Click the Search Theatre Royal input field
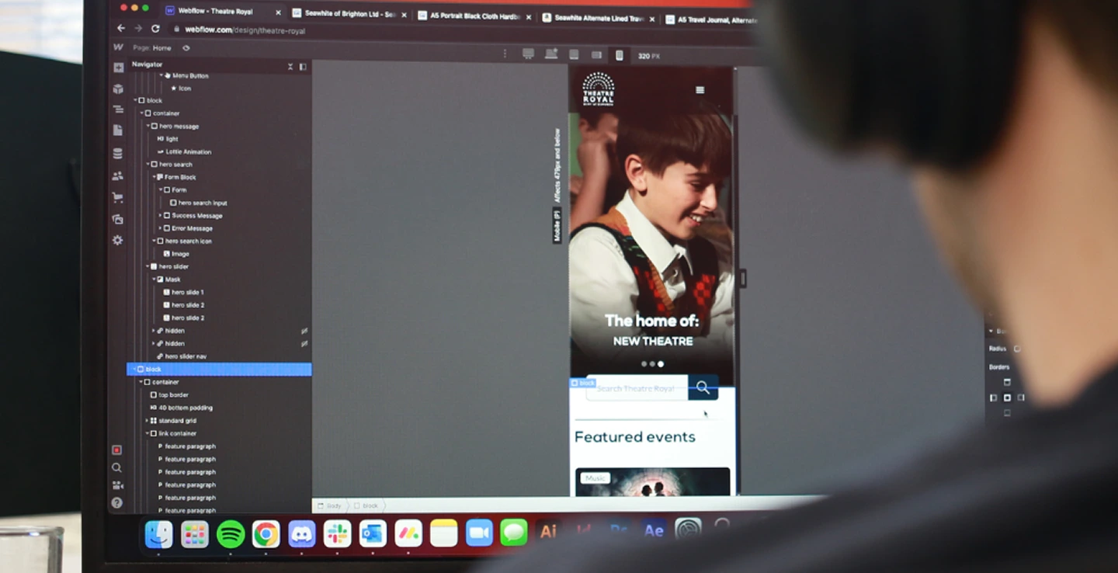 (637, 387)
